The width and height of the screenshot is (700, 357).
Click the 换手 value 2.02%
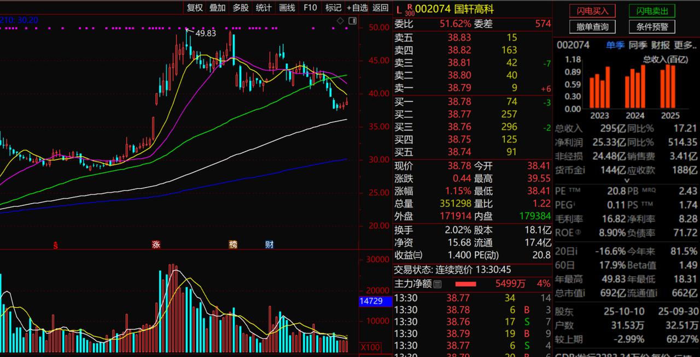[458, 230]
